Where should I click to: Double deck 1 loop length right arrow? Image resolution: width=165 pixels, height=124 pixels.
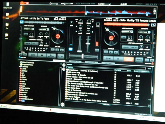pos(47,49)
